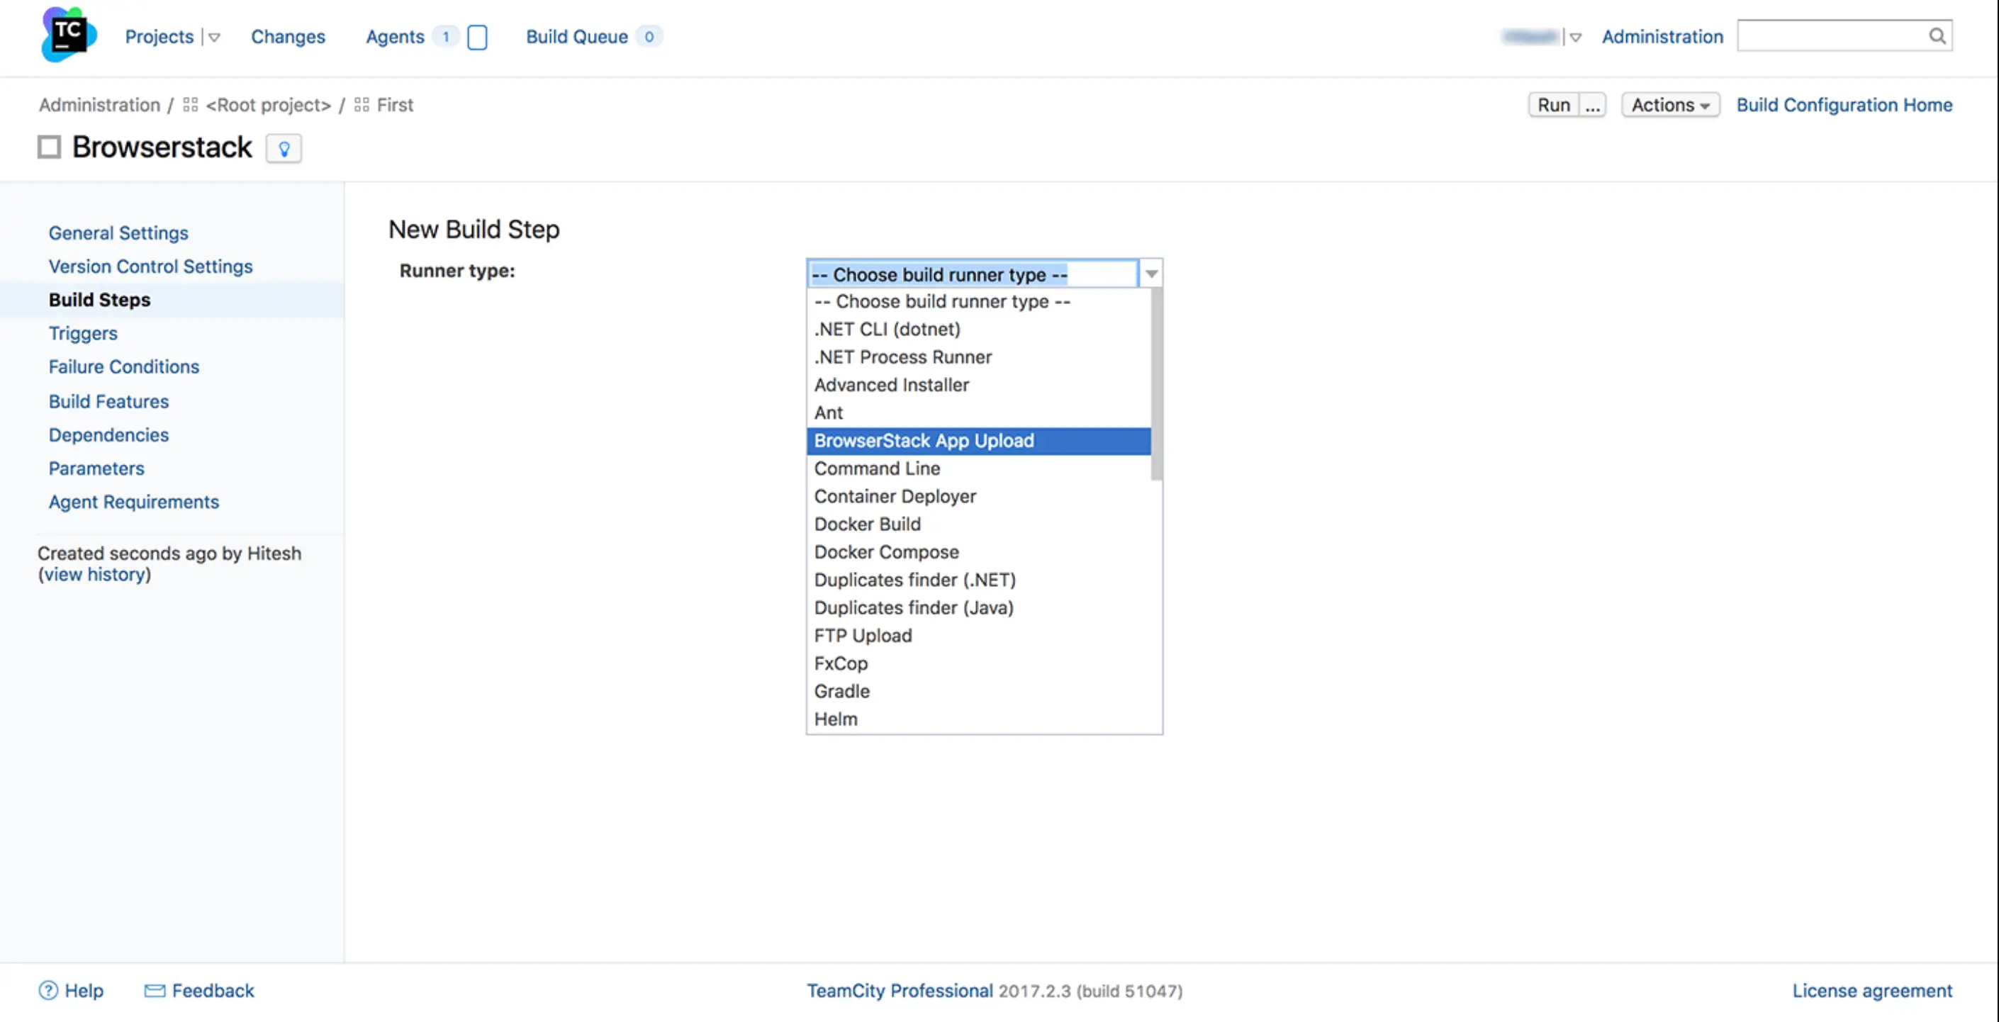Open Version Control Settings tab
The height and width of the screenshot is (1022, 1999).
click(150, 266)
